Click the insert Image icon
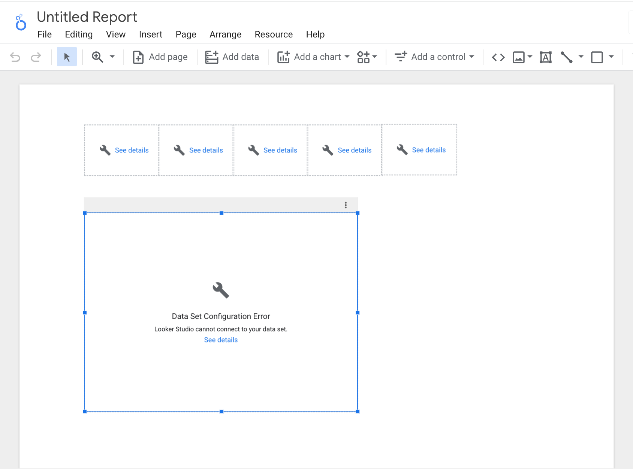The height and width of the screenshot is (471, 633). pos(519,57)
